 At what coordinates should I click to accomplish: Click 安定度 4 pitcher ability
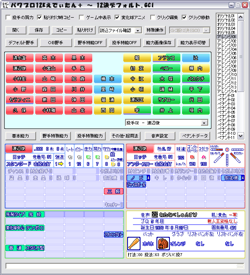click(x=233, y=178)
